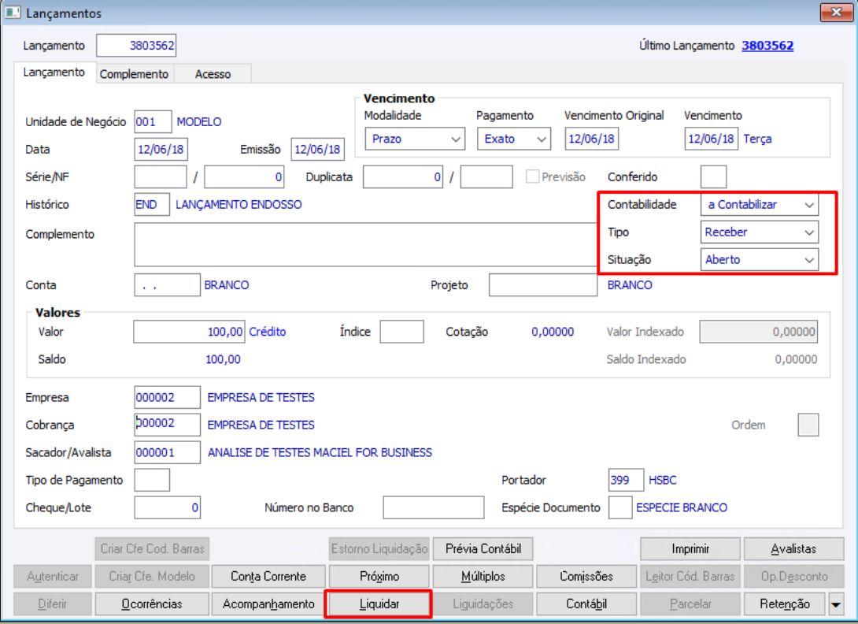Focus the Empresa code field
858x624 pixels.
click(x=168, y=397)
